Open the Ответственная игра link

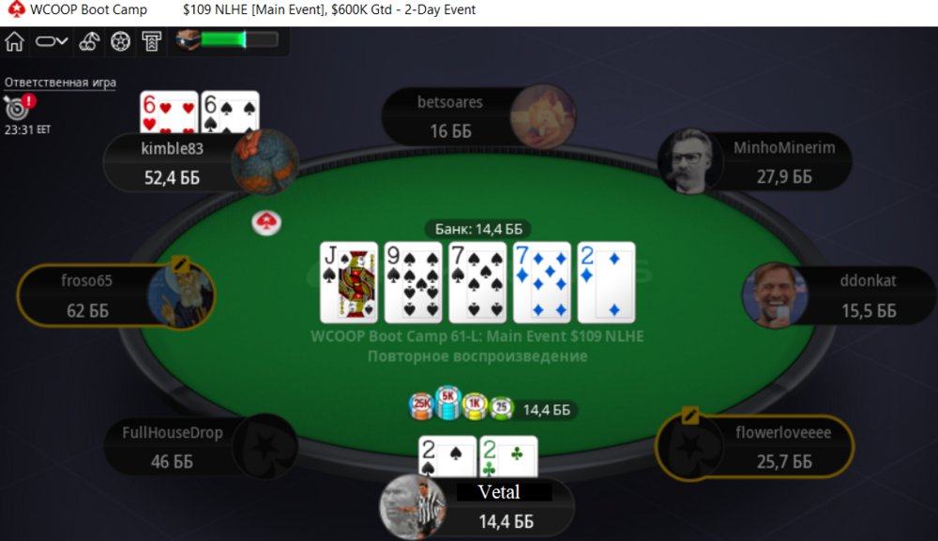pos(60,83)
